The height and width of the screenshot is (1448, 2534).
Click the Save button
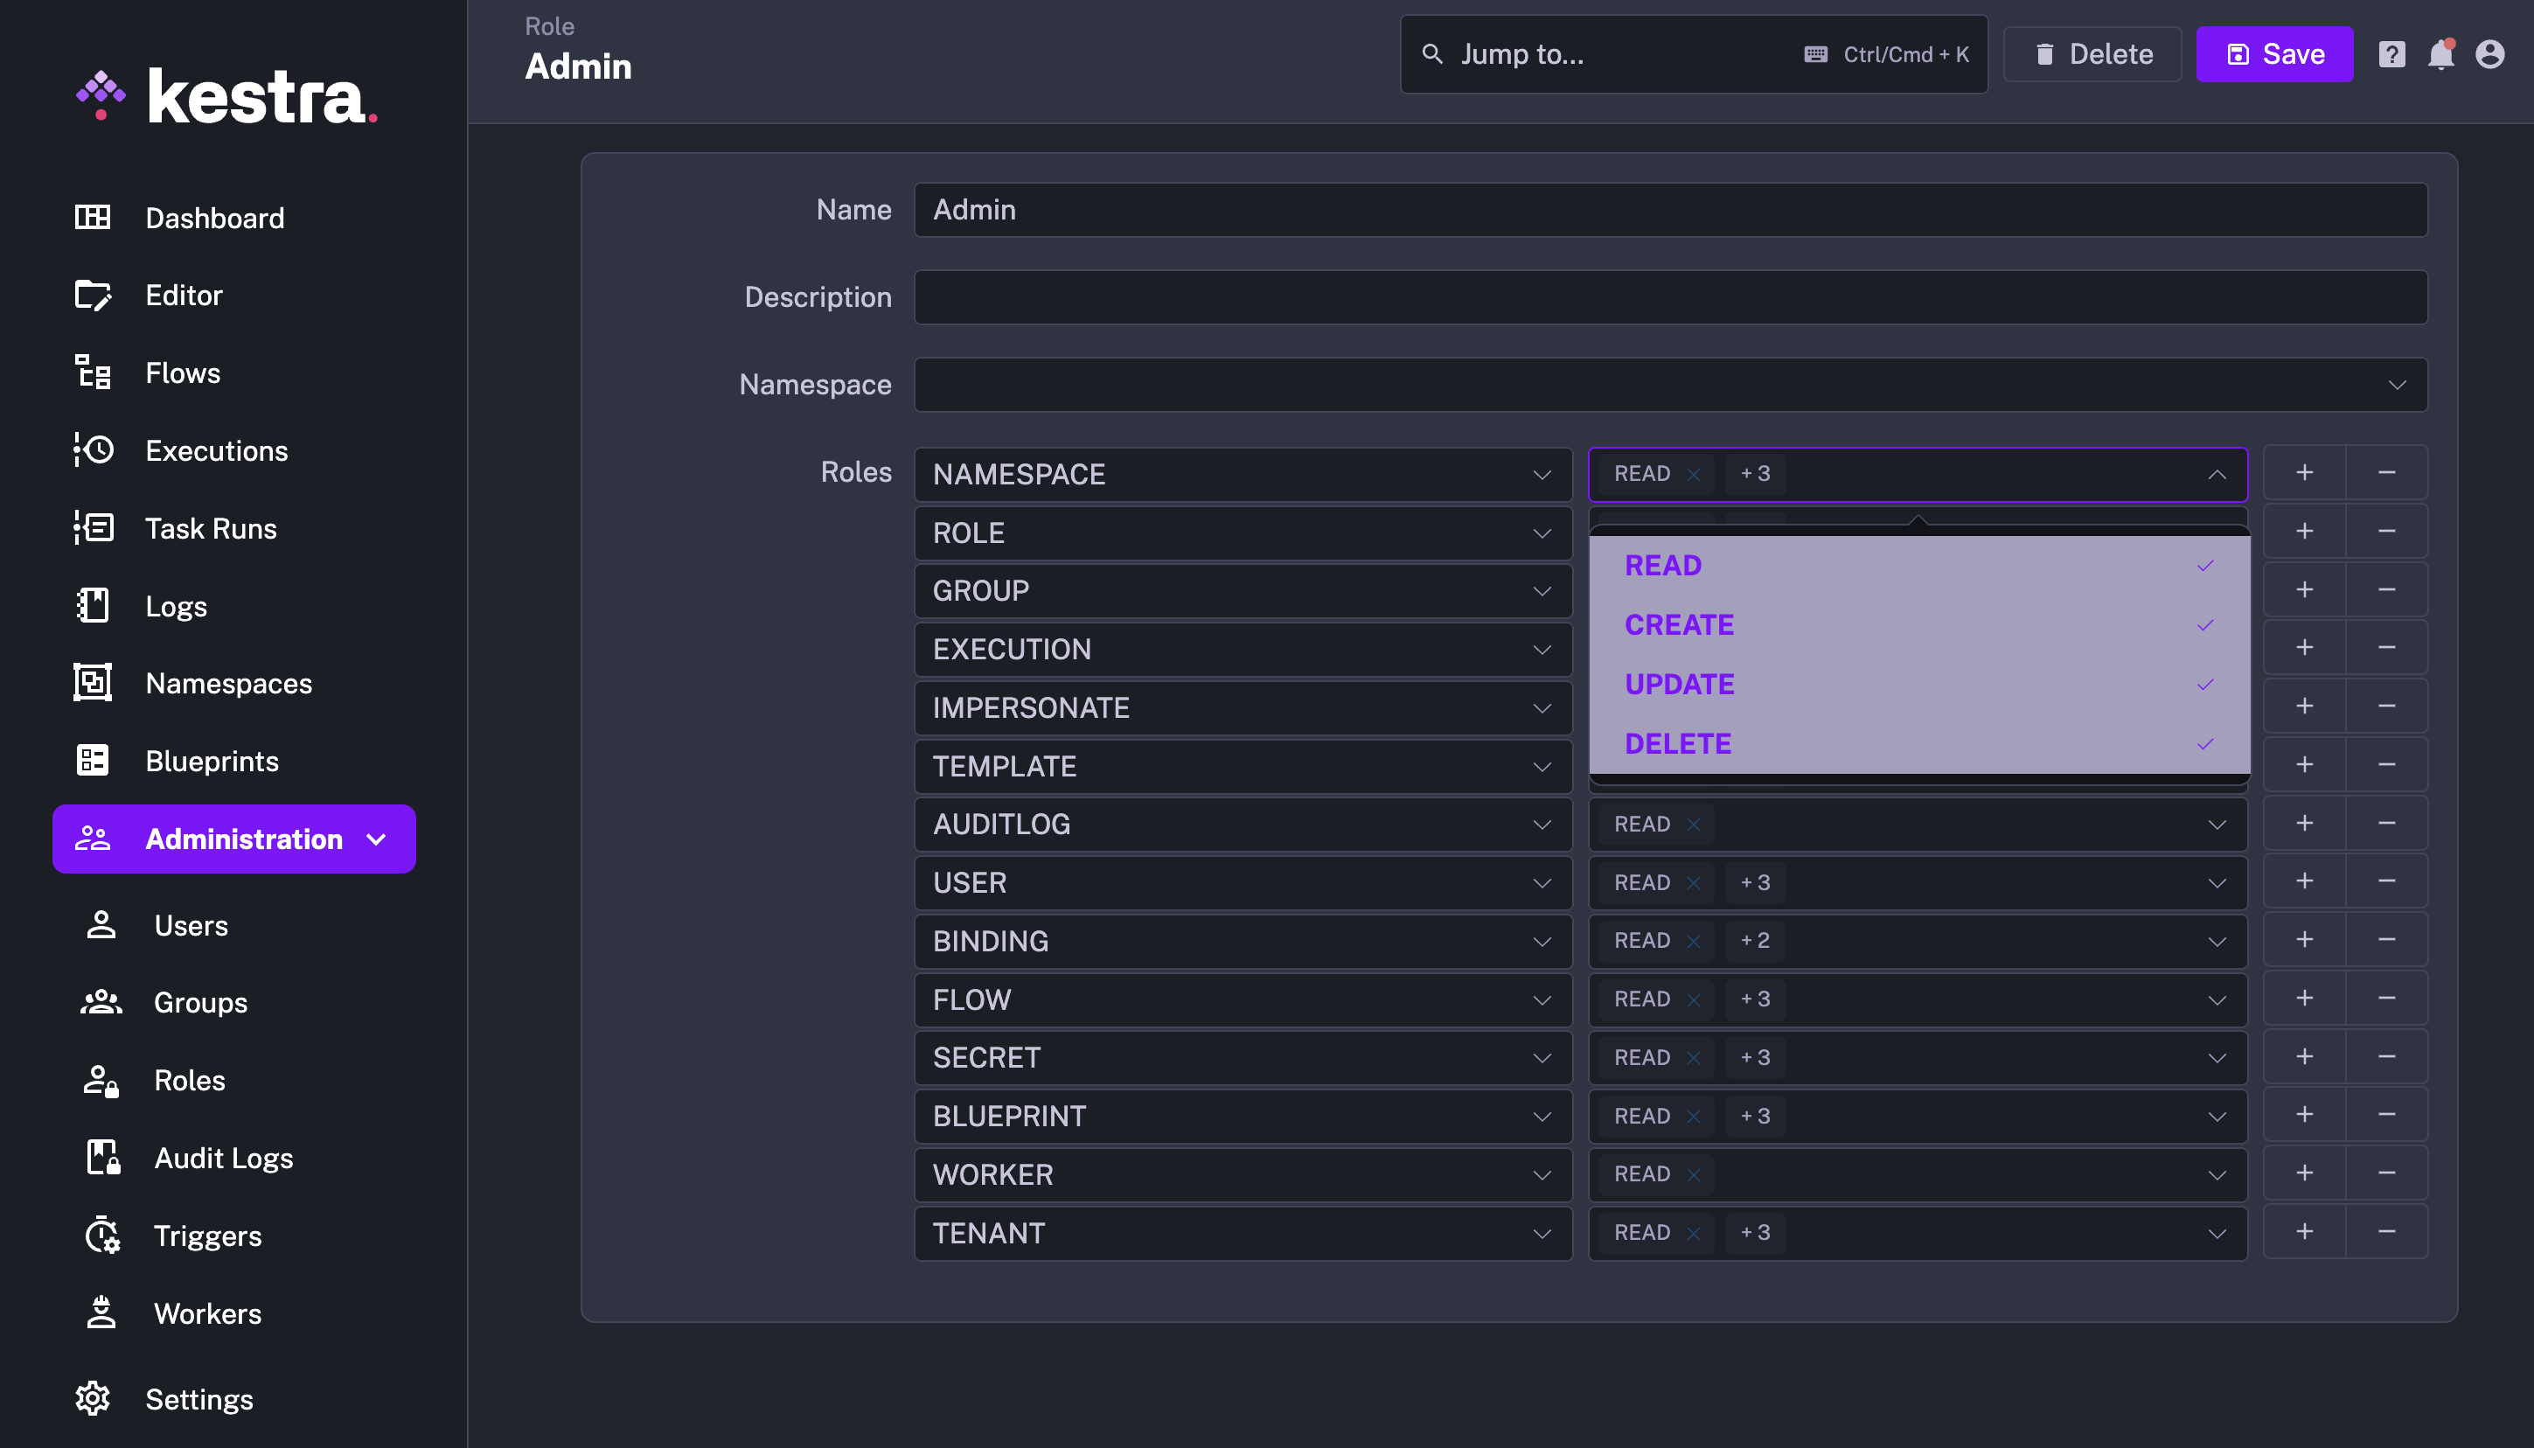2273,55
